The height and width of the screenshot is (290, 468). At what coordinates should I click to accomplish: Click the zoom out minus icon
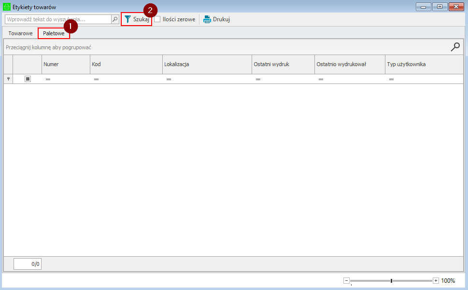tap(346, 280)
